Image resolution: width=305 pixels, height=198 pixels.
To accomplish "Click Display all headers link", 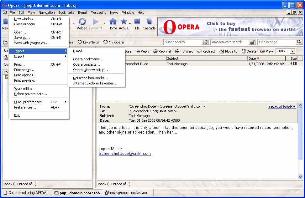I will click(x=281, y=107).
